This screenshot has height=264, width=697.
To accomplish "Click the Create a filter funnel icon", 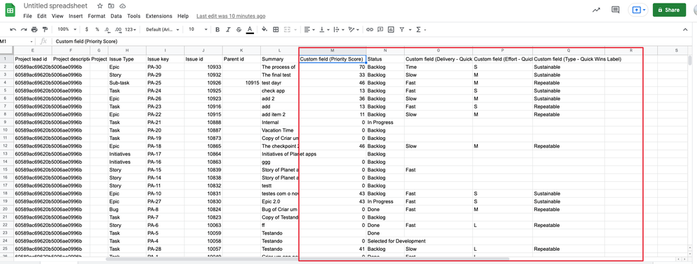I will pos(402,30).
